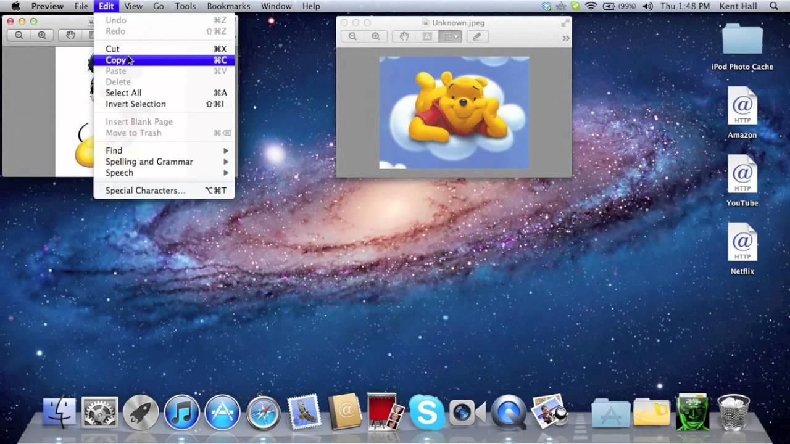Screen dimensions: 790x444
Task: Open the volume control in menu bar
Action: click(x=647, y=6)
